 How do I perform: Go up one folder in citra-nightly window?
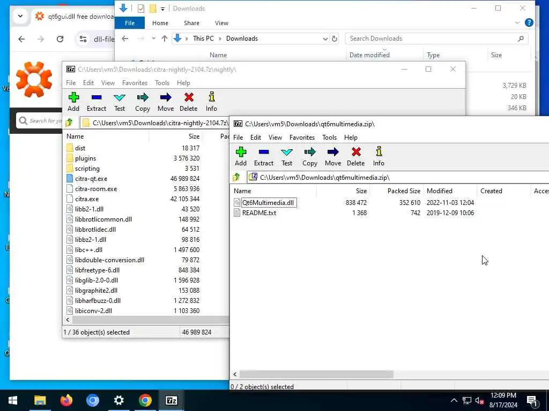(69, 123)
